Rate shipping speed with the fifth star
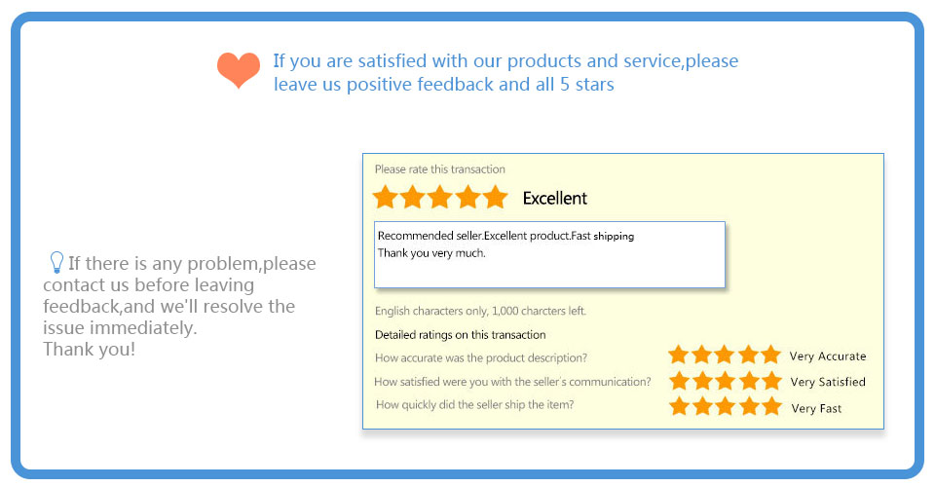This screenshot has height=487, width=935. (771, 407)
